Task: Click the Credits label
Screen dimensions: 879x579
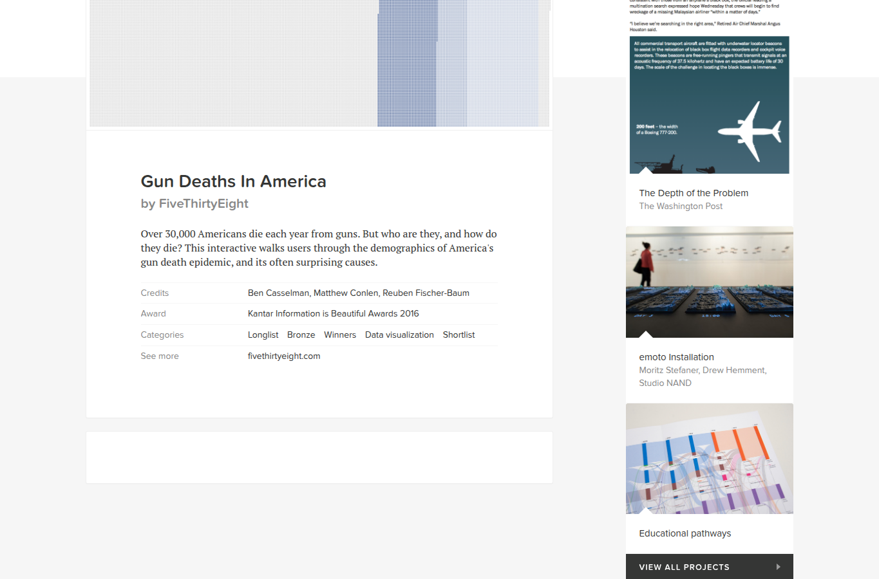Action: pyautogui.click(x=155, y=293)
